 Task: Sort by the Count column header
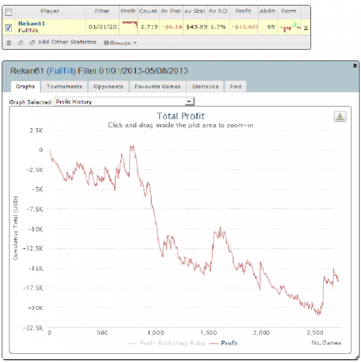pyautogui.click(x=148, y=11)
